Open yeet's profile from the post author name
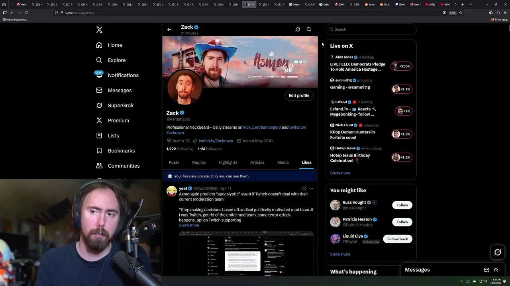Screen dimensions: 510x286 coord(183,188)
